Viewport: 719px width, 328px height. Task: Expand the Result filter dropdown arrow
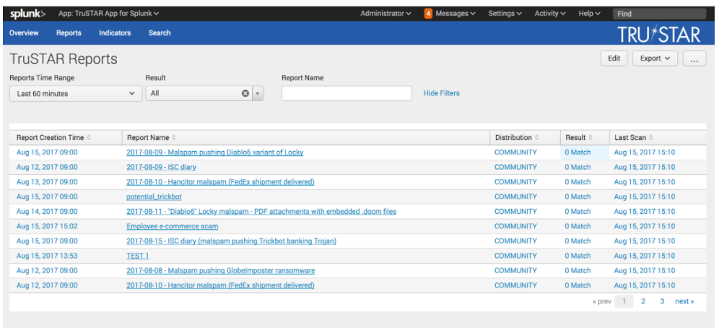click(258, 93)
